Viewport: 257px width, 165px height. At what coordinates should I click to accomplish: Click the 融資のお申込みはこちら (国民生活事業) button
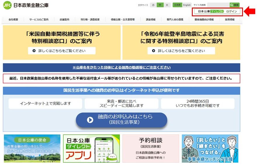point(121,120)
